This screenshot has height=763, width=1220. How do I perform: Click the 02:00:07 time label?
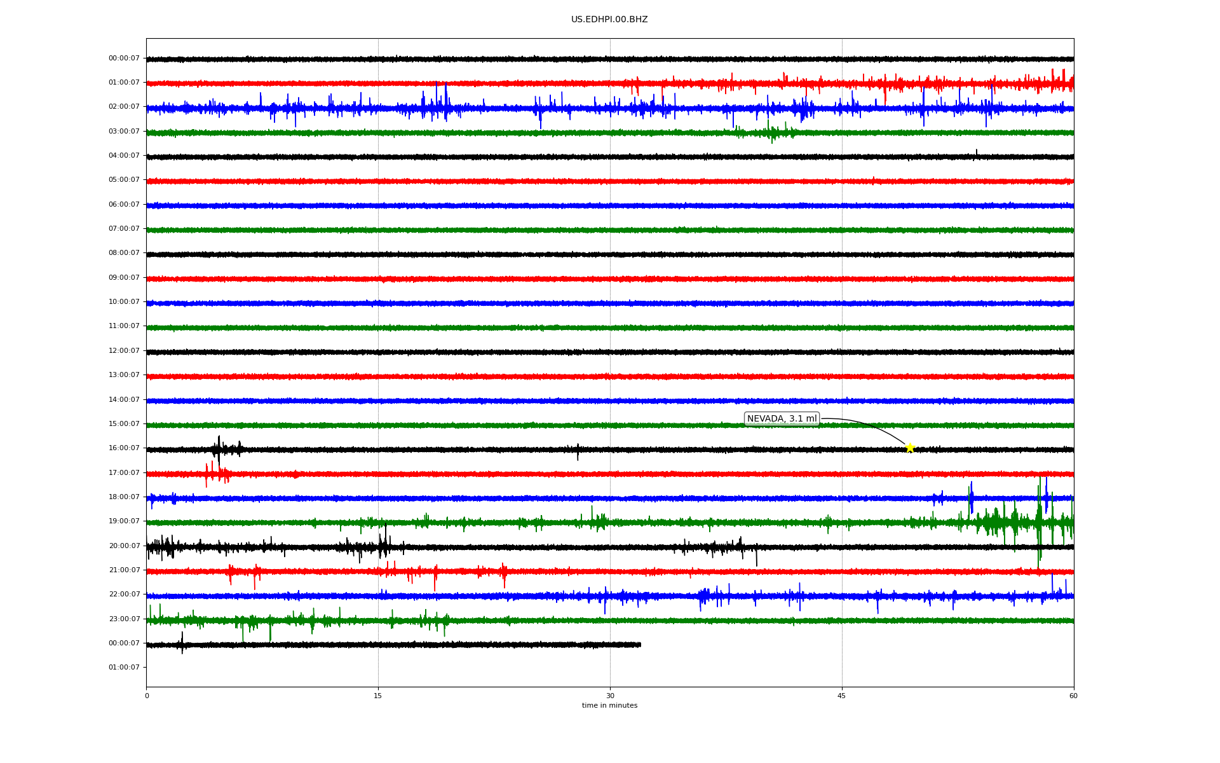[x=124, y=107]
